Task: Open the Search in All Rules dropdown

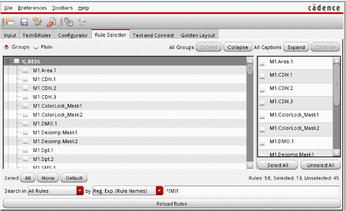Action: tap(80, 191)
